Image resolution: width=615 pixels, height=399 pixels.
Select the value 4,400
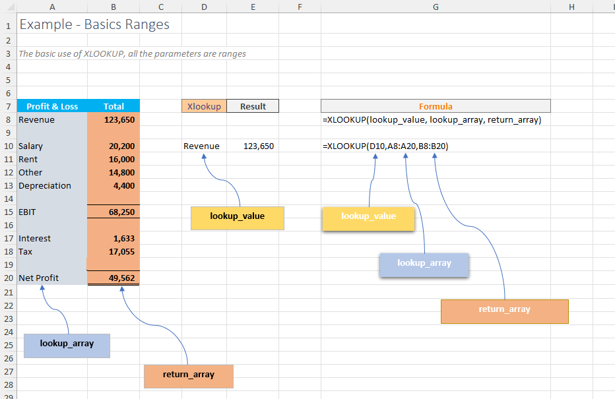pos(113,185)
